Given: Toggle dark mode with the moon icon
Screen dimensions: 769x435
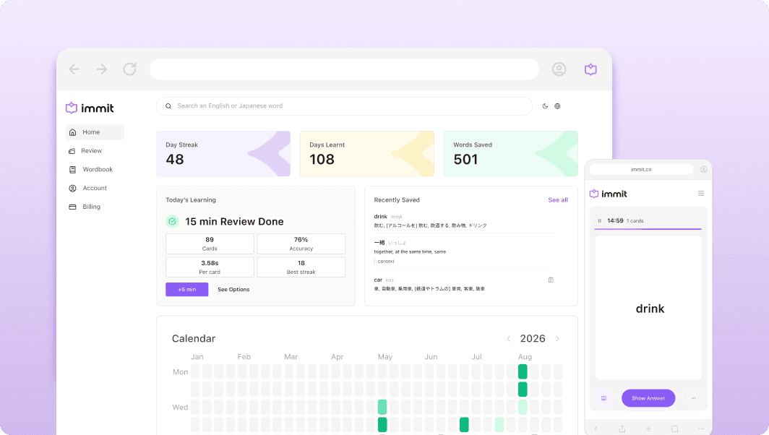Looking at the screenshot, I should click(x=545, y=106).
